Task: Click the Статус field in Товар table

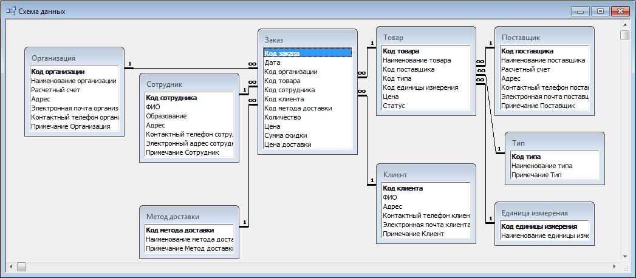Action: pos(393,106)
